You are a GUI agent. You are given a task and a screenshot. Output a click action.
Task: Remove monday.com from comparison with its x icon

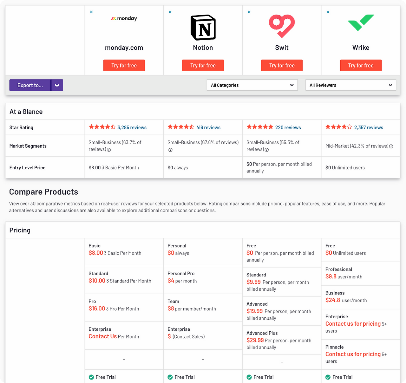coord(91,12)
